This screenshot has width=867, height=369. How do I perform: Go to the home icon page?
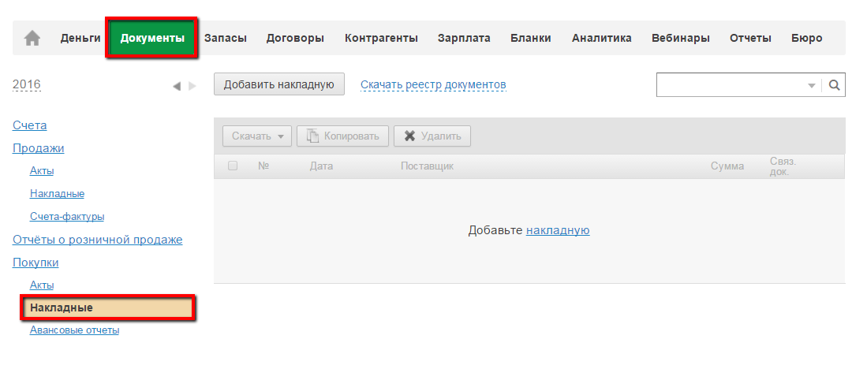(32, 38)
